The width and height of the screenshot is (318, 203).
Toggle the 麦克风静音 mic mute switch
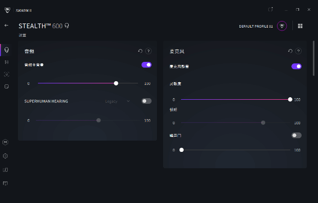[296, 66]
